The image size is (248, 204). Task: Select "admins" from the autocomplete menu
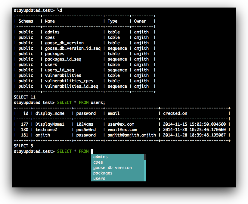100,157
